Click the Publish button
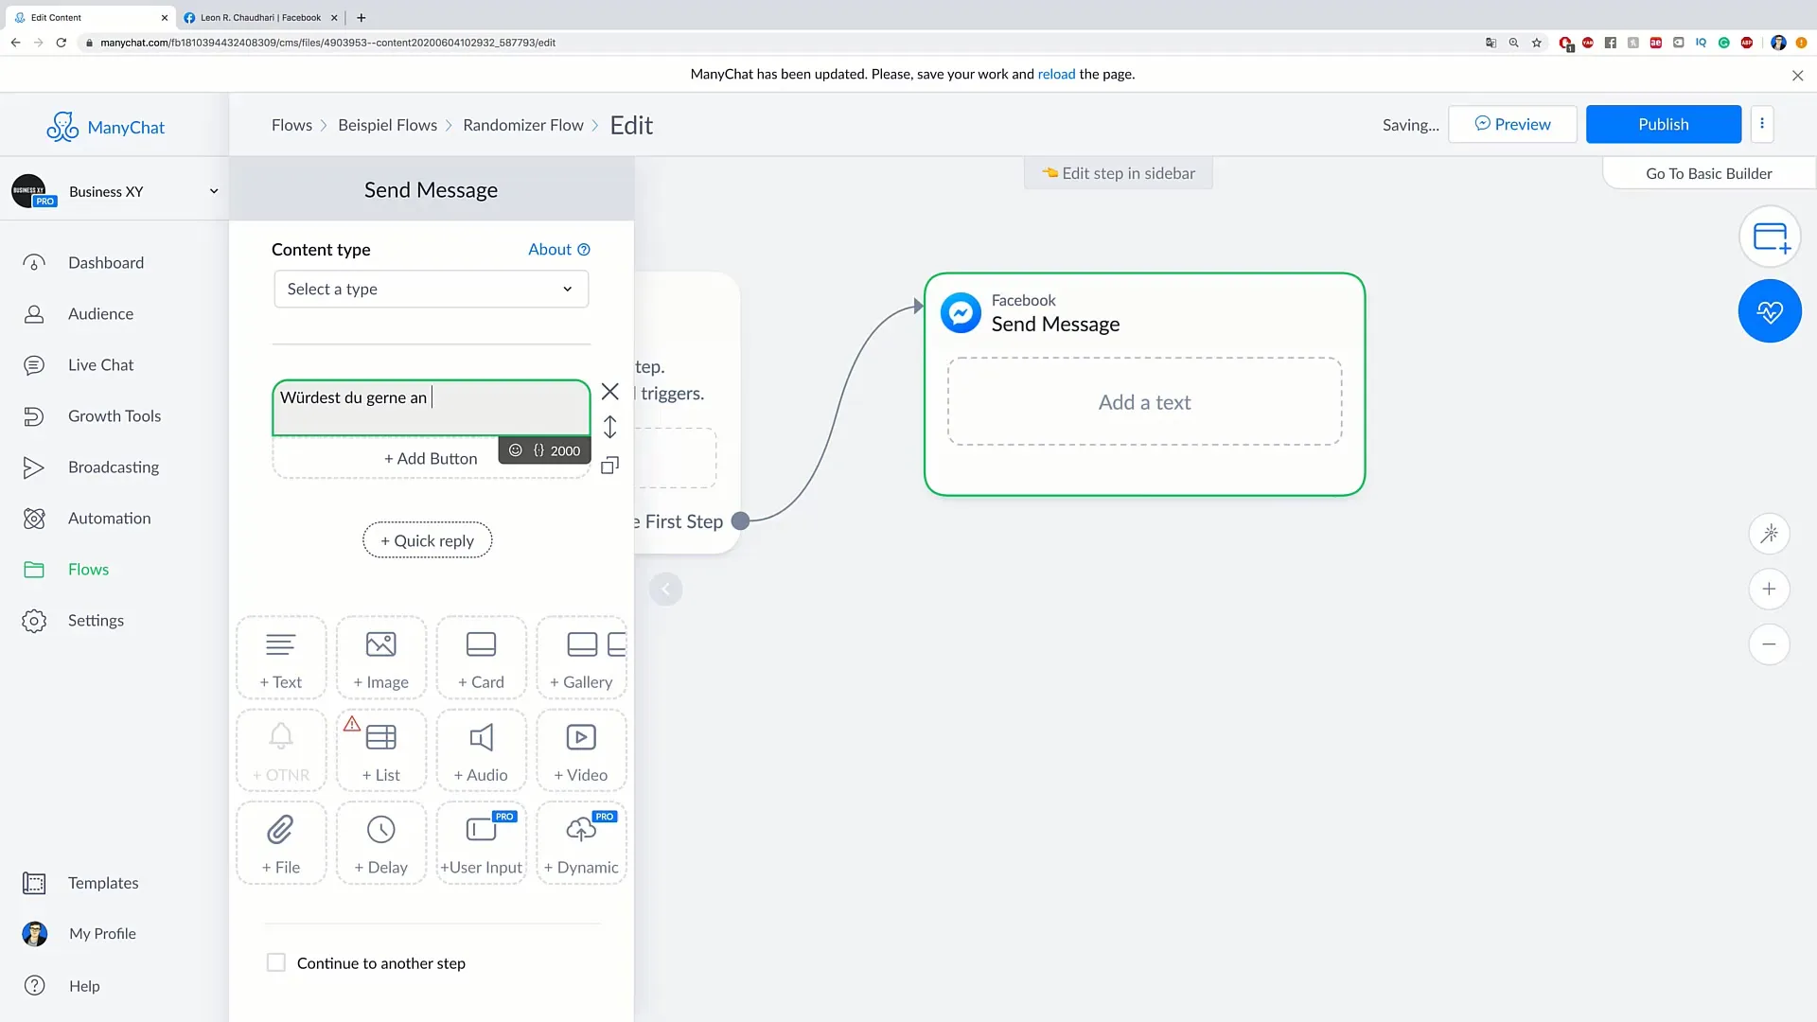This screenshot has width=1817, height=1022. 1664,124
